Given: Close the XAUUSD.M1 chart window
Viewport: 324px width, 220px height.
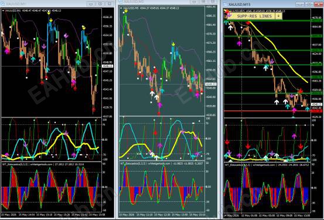Looking at the screenshot, I should tap(110, 4).
